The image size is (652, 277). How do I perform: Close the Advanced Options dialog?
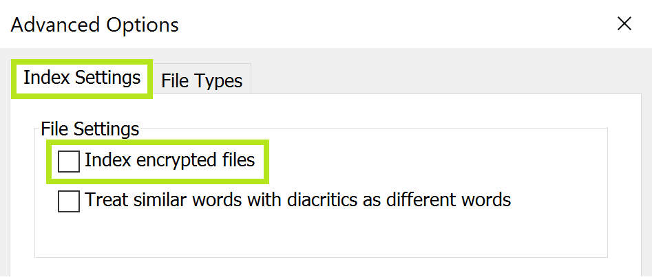click(624, 24)
